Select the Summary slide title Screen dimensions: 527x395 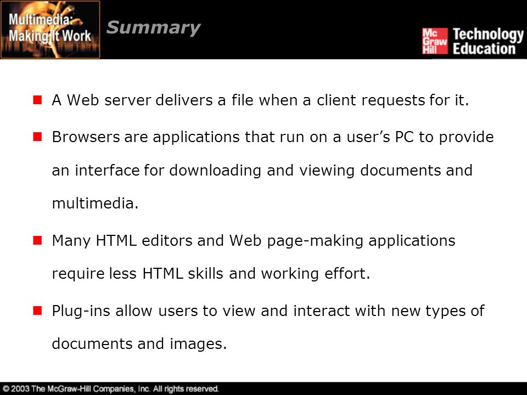click(153, 28)
